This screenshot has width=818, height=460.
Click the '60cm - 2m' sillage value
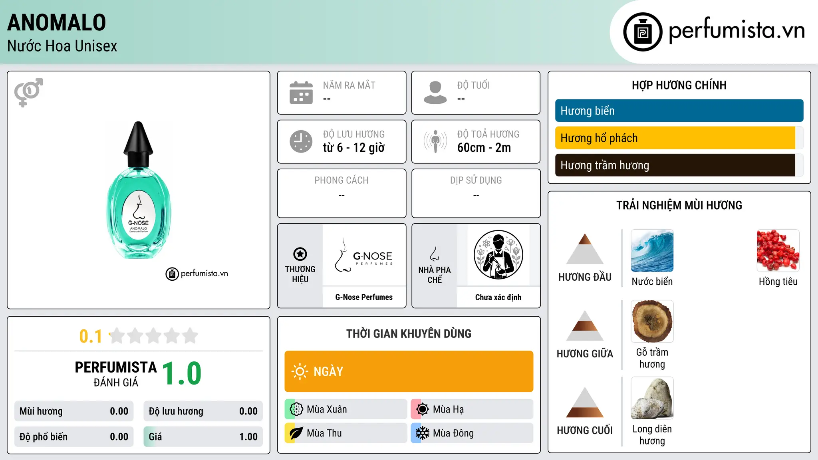coord(484,148)
